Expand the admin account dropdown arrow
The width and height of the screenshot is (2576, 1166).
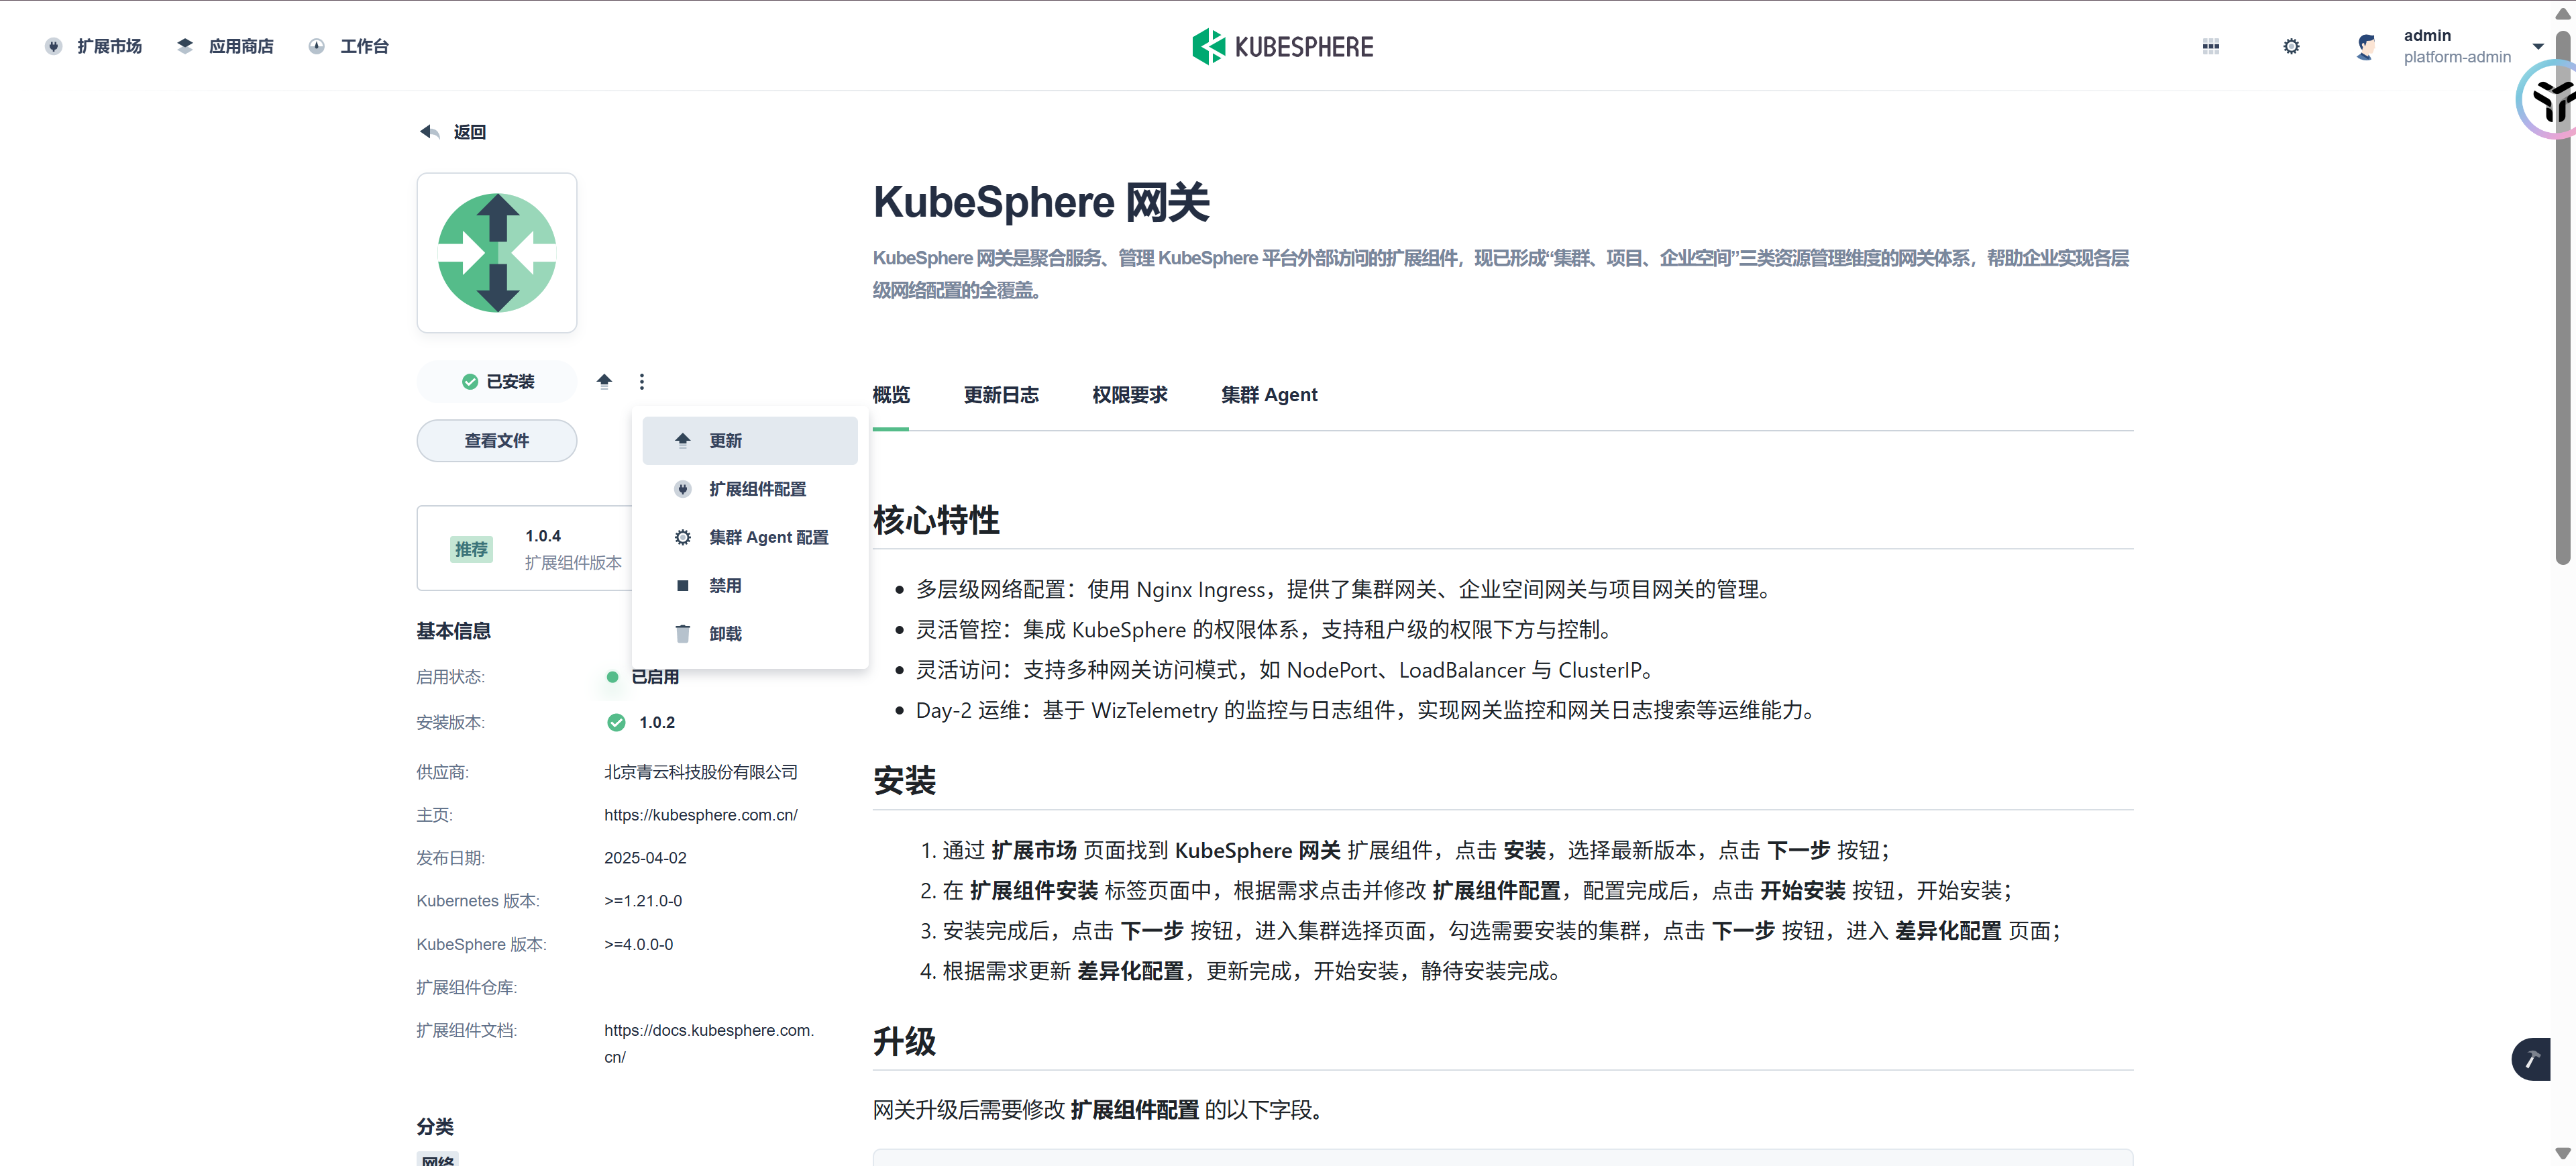pos(2538,46)
